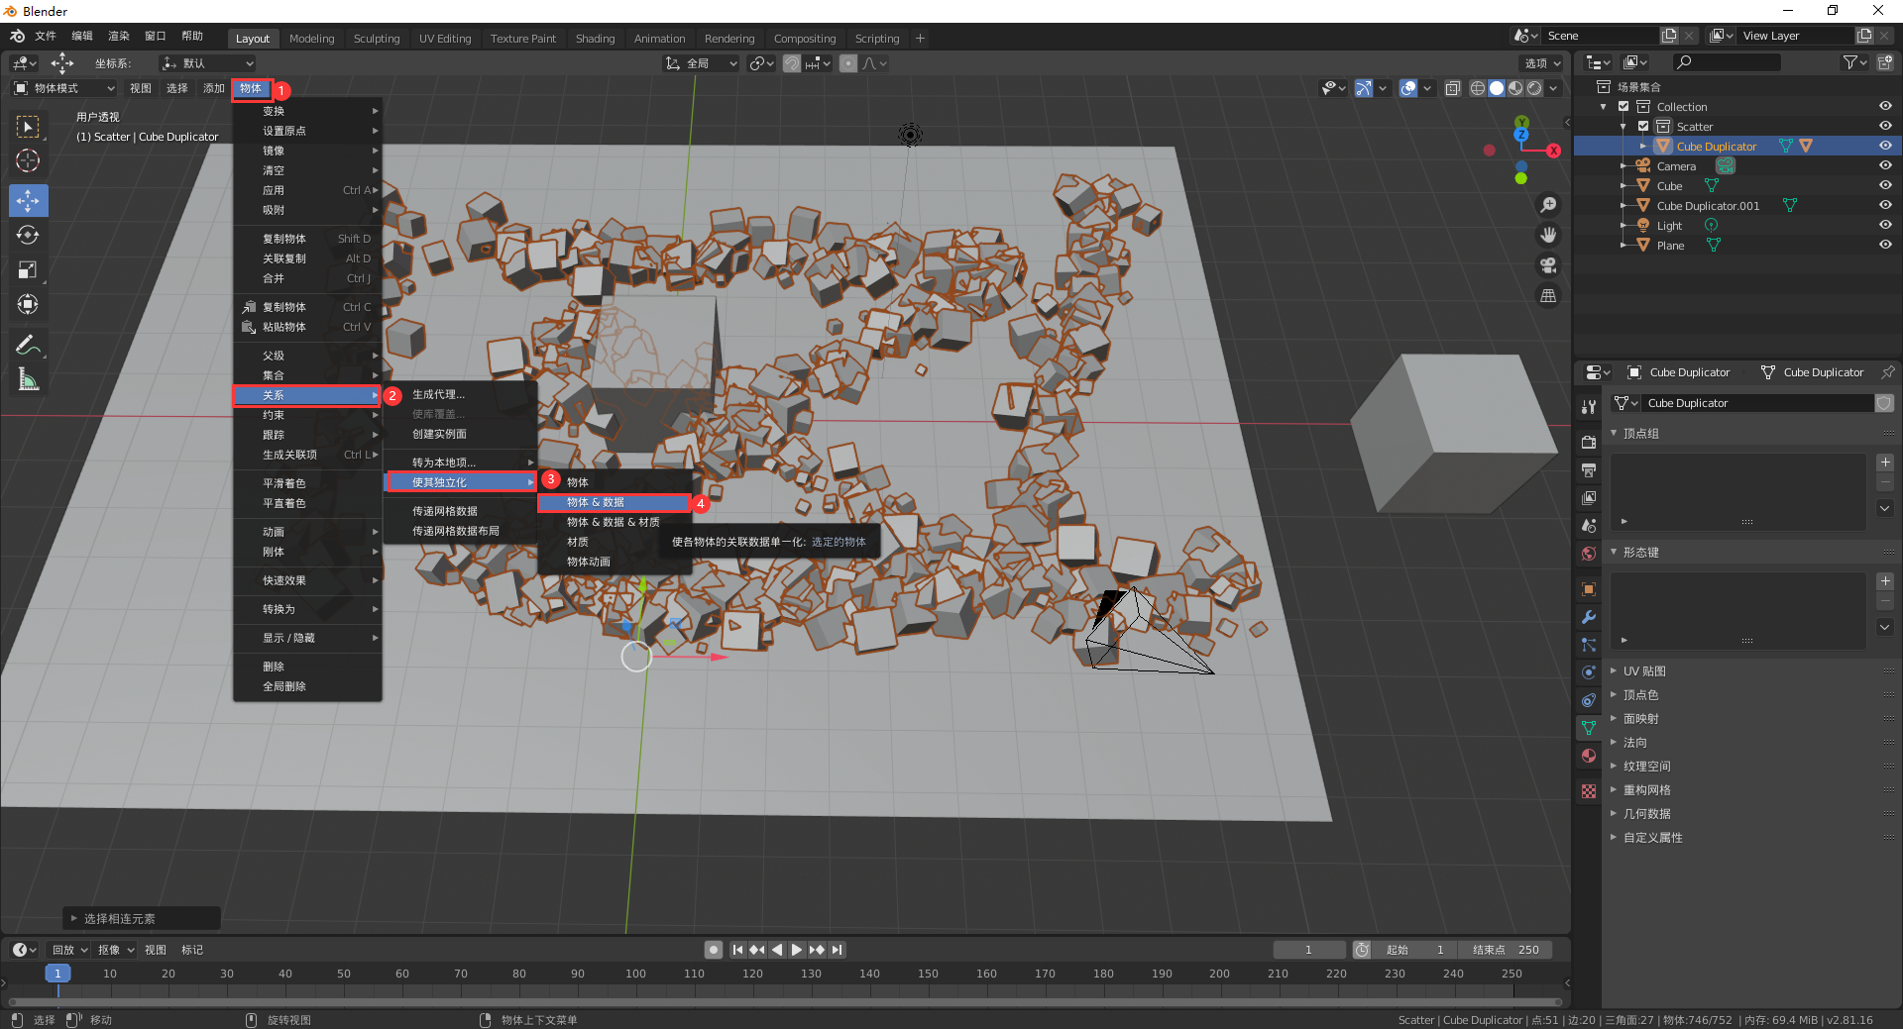Viewport: 1903px width, 1029px height.
Task: Select the 3D Cursor tool
Action: pos(28,160)
